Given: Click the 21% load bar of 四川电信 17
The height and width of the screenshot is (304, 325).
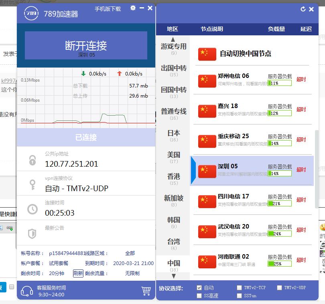Looking at the screenshot, I should [x=280, y=204].
